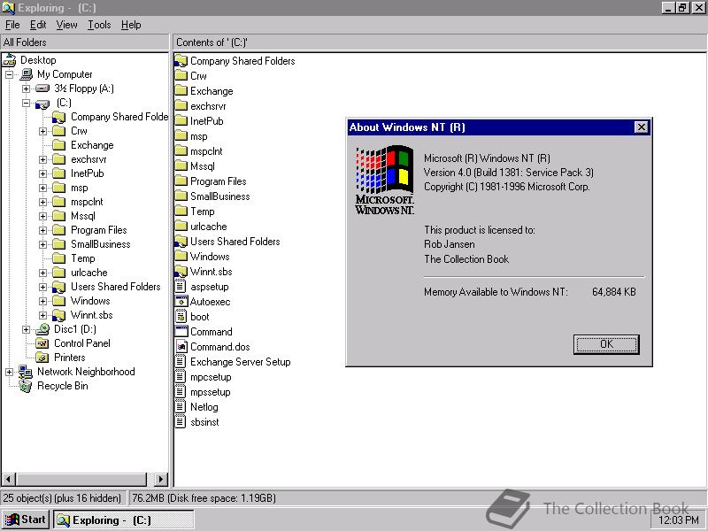Viewport: 708px width, 531px height.
Task: Open the File menu
Action: click(12, 25)
